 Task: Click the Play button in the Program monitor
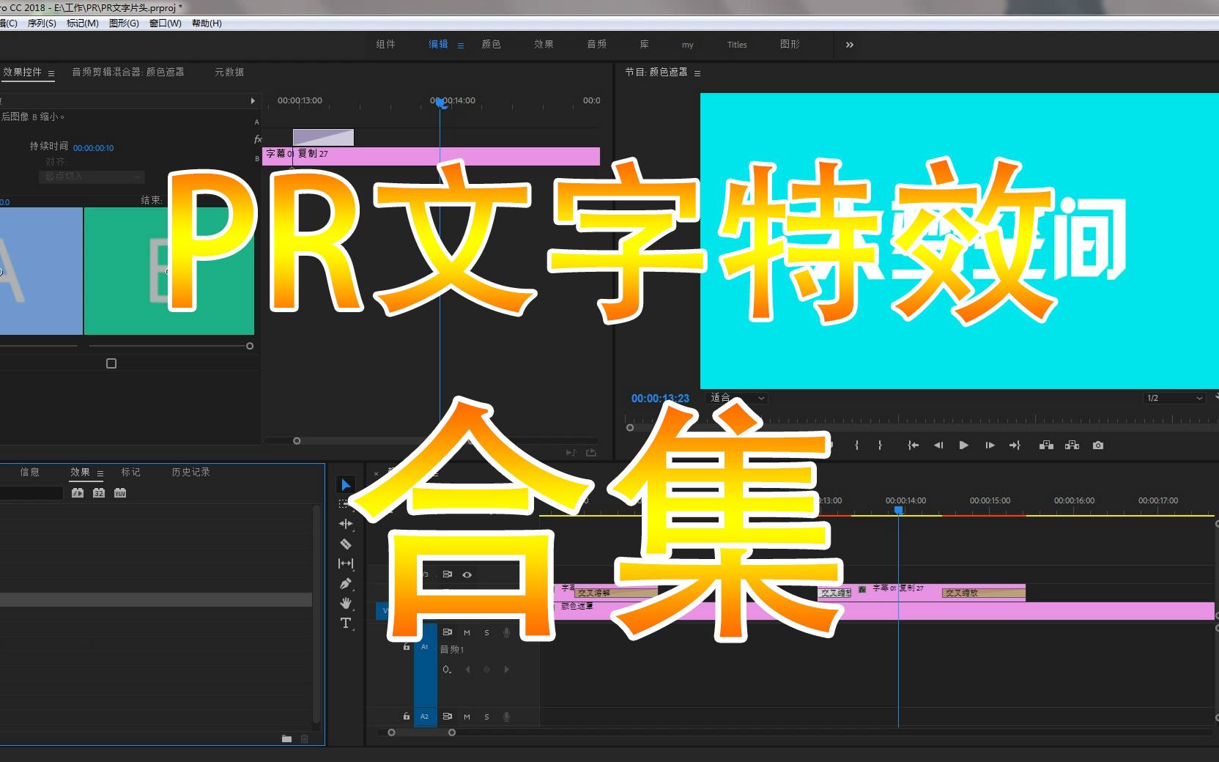click(963, 445)
